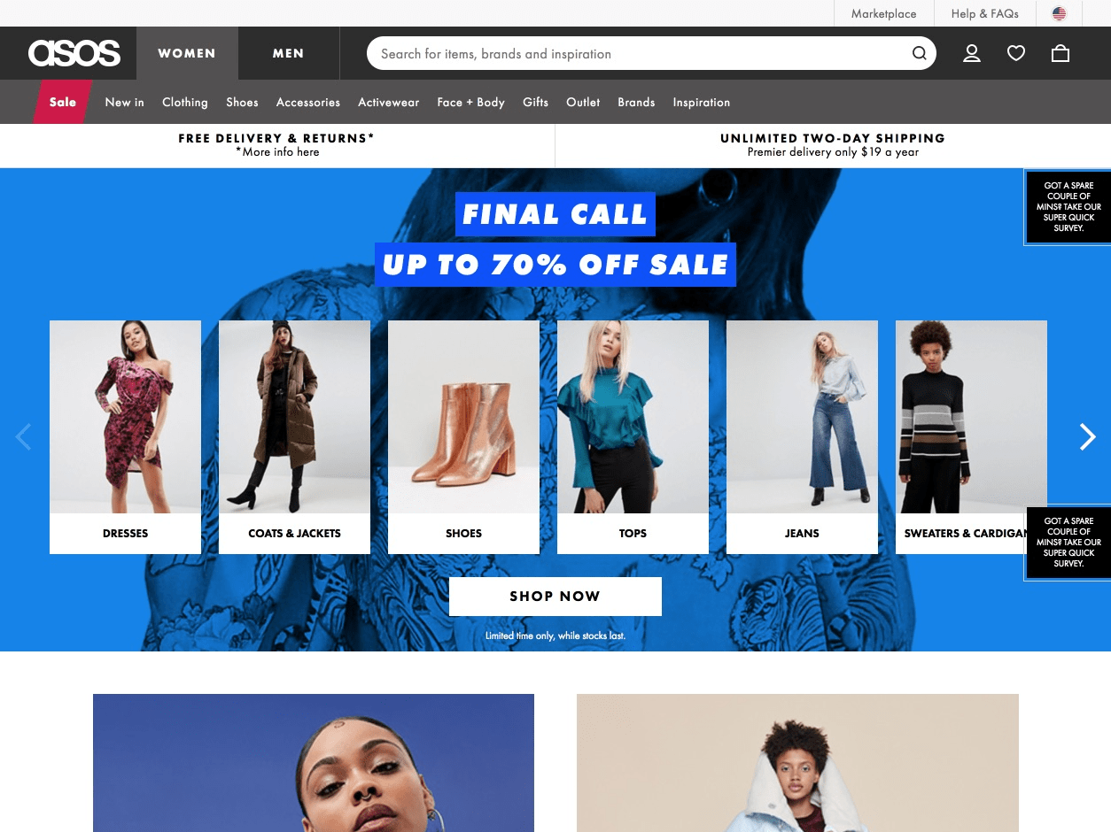Click the Marketplace link
Screen dimensions: 1111x832
[x=884, y=13]
